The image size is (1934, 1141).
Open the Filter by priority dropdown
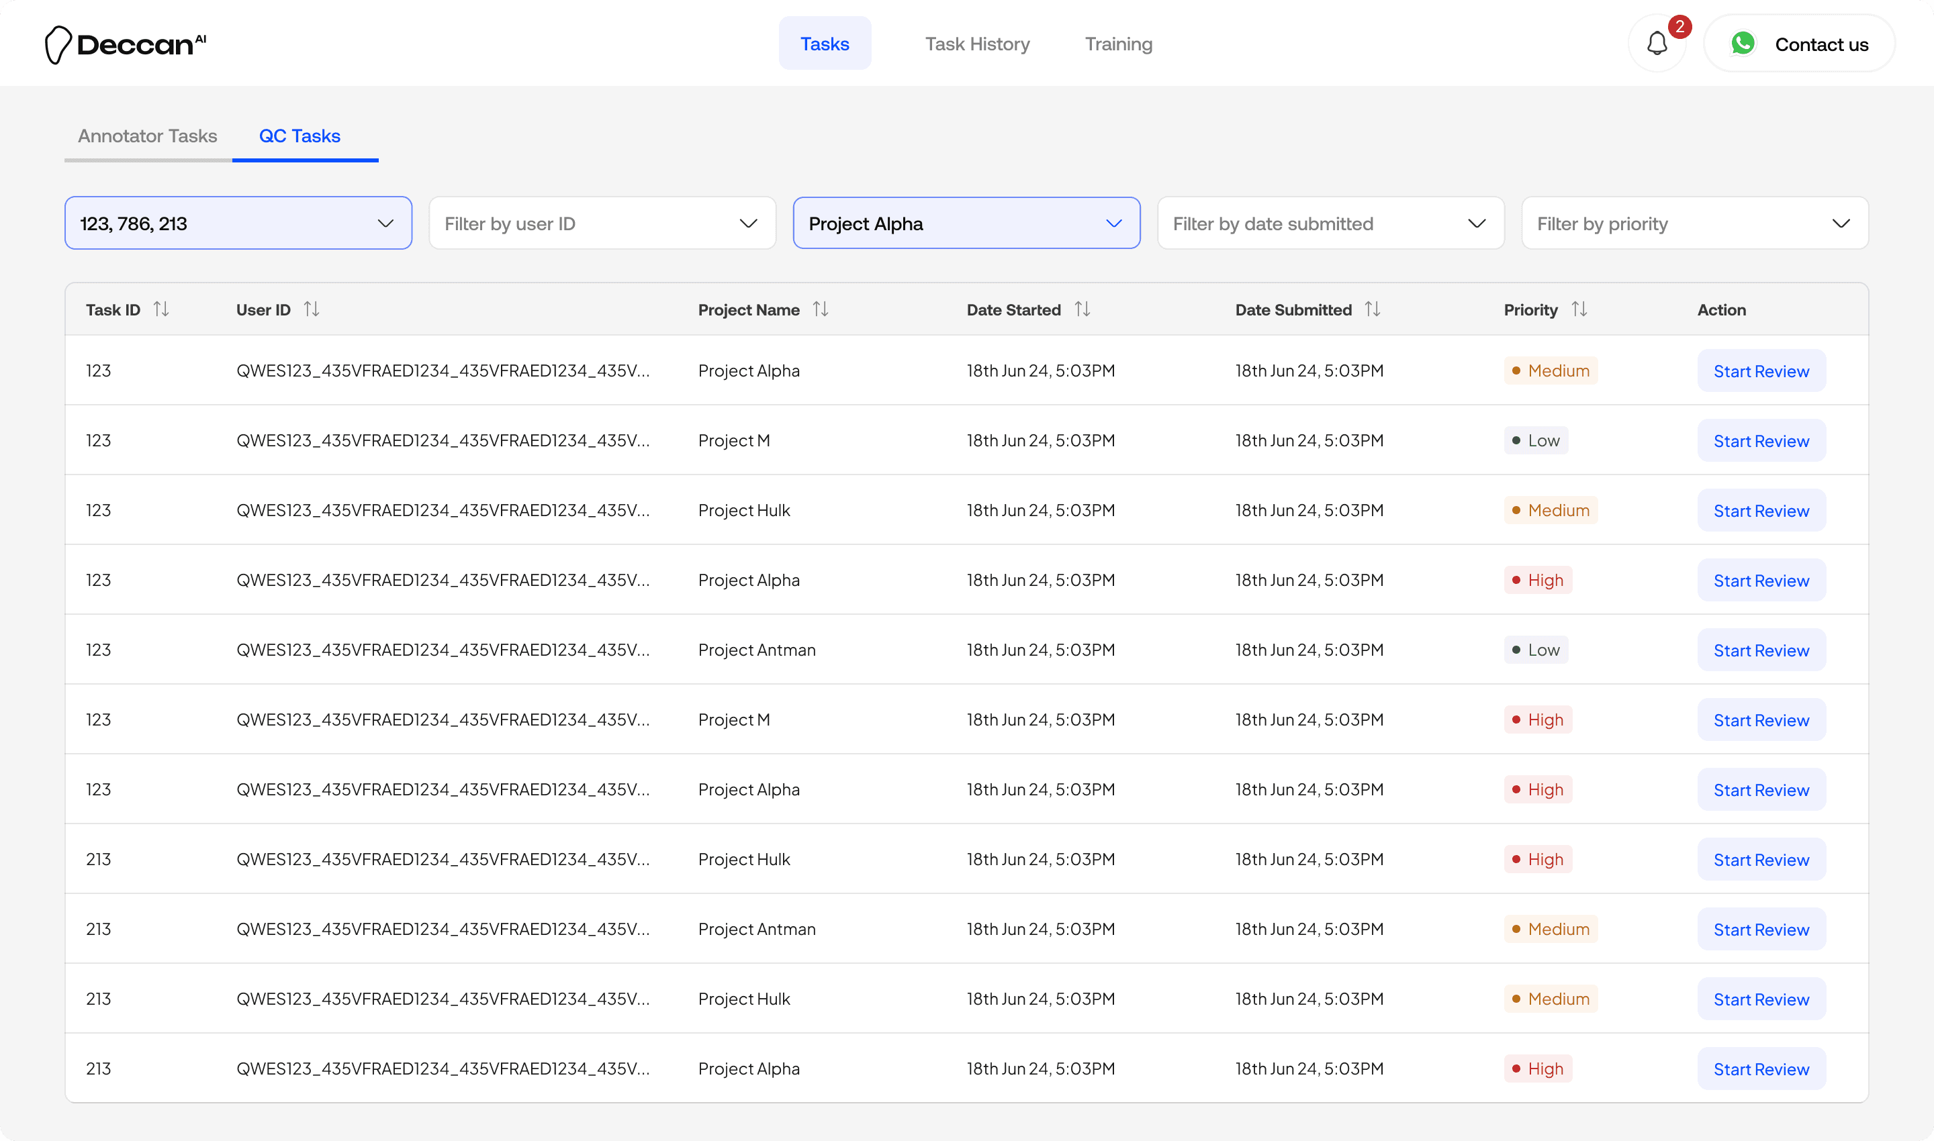click(1694, 224)
